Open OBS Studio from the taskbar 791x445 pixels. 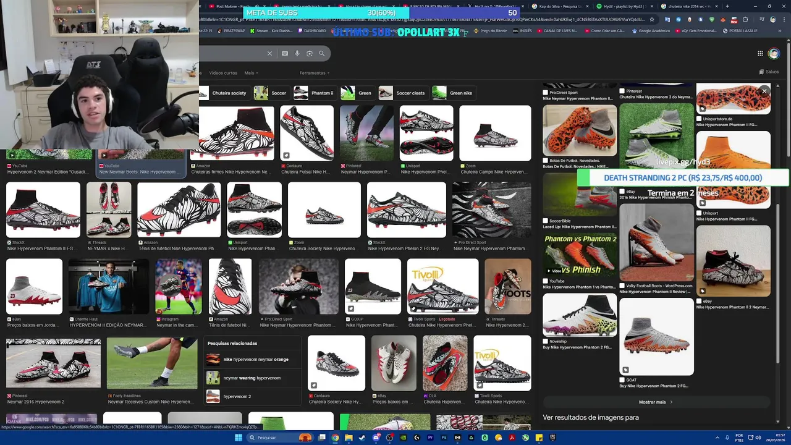(389, 438)
